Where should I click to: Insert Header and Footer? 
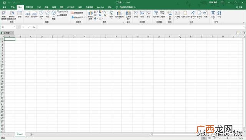185,14
